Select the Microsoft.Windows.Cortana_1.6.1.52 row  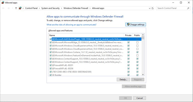pyautogui.click(x=95, y=52)
